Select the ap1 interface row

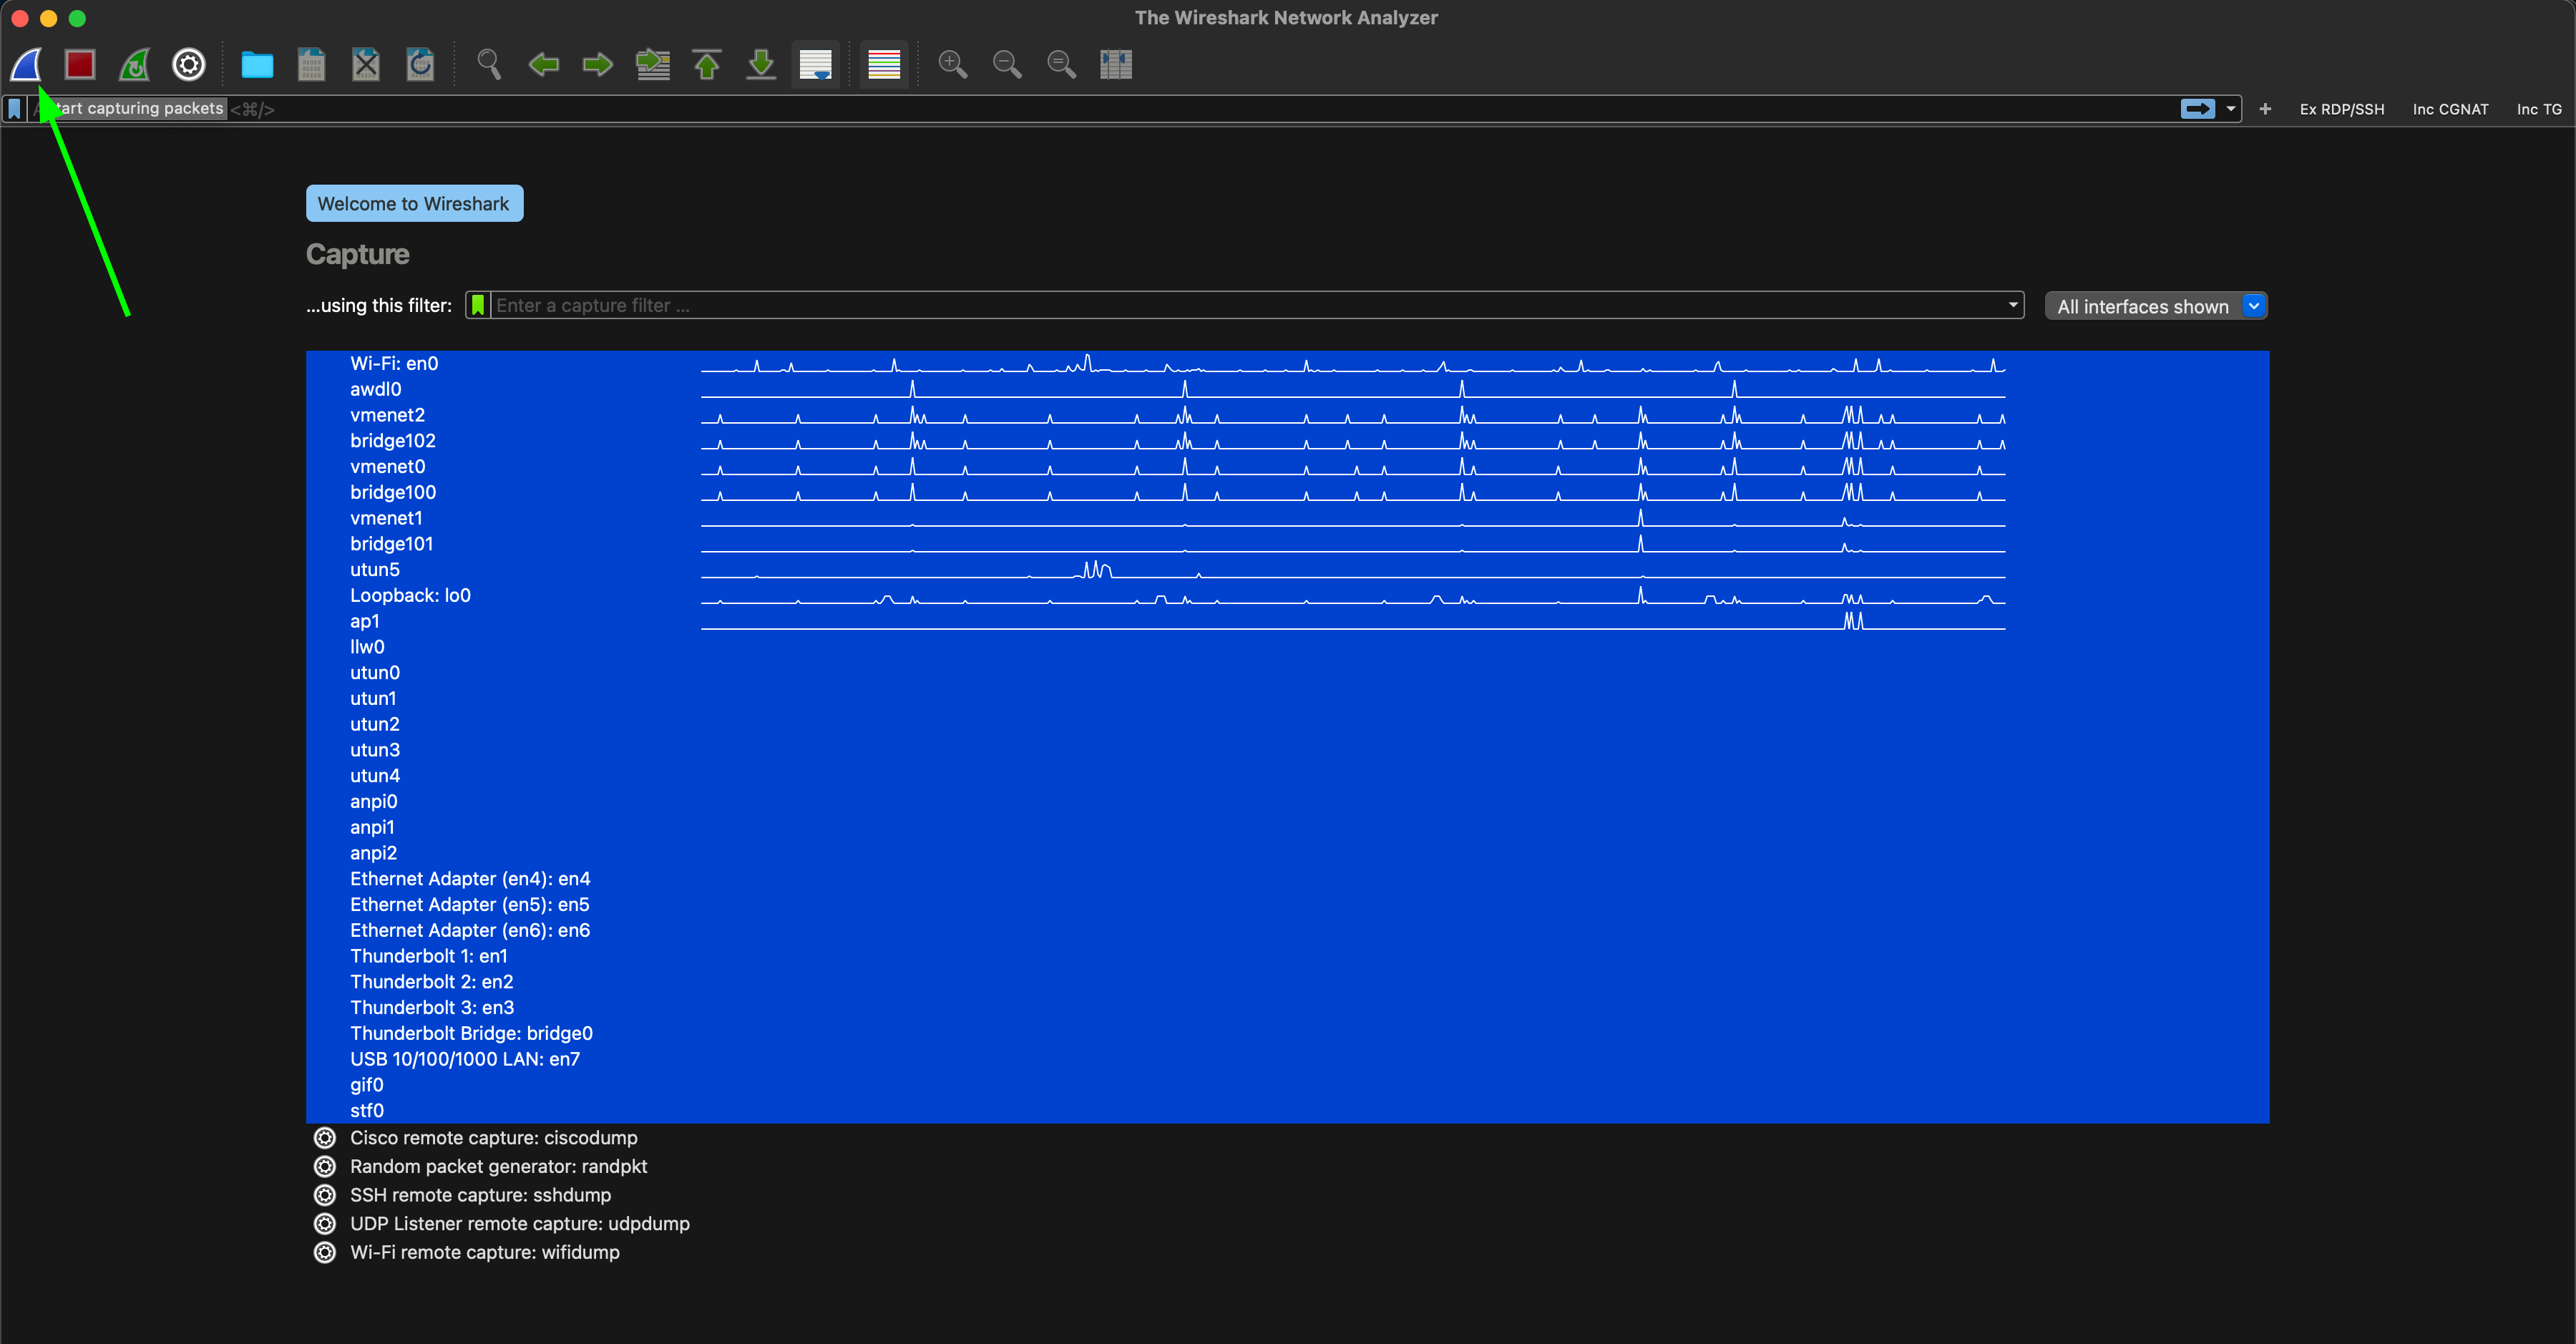pos(1287,622)
